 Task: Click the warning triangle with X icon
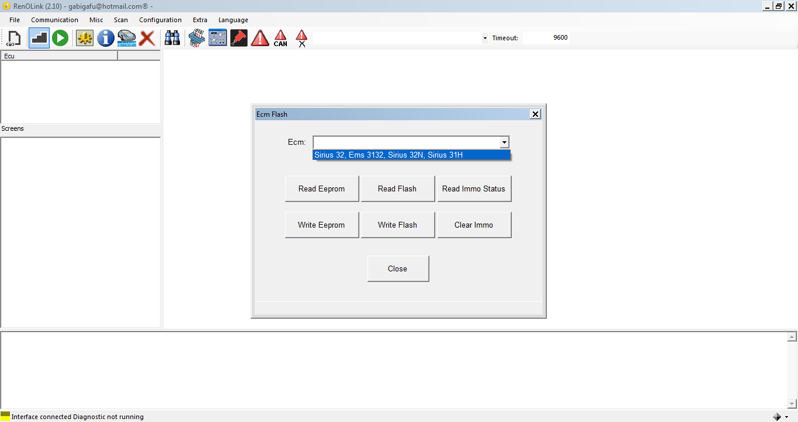(301, 39)
